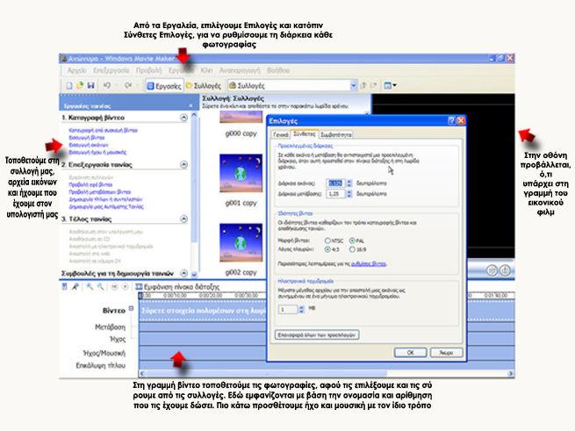Collapse the 3. Τέλος ταινίας section
This screenshot has width=575, height=431.
[x=184, y=219]
